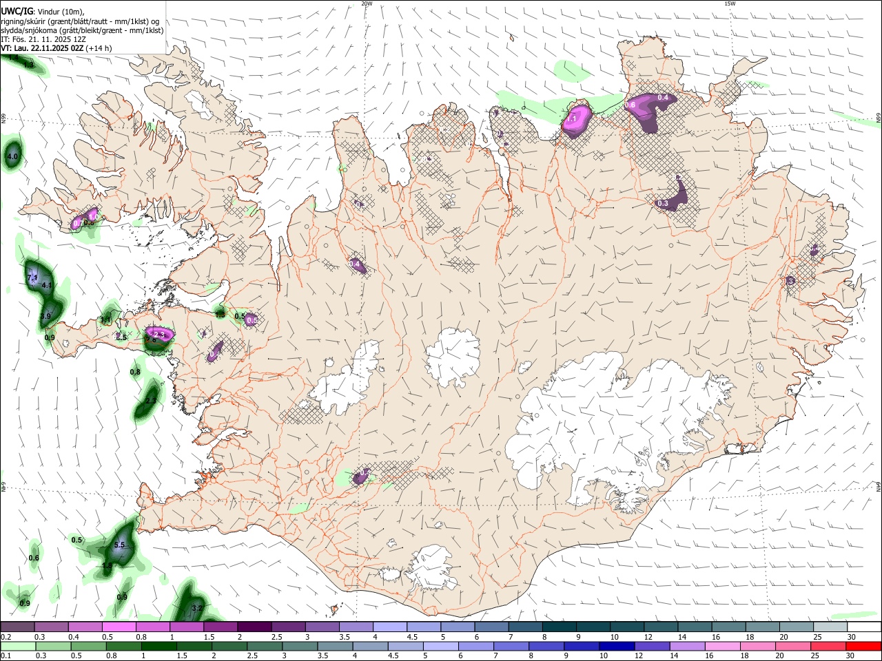Click the 1.8 rain value label

(x=107, y=566)
